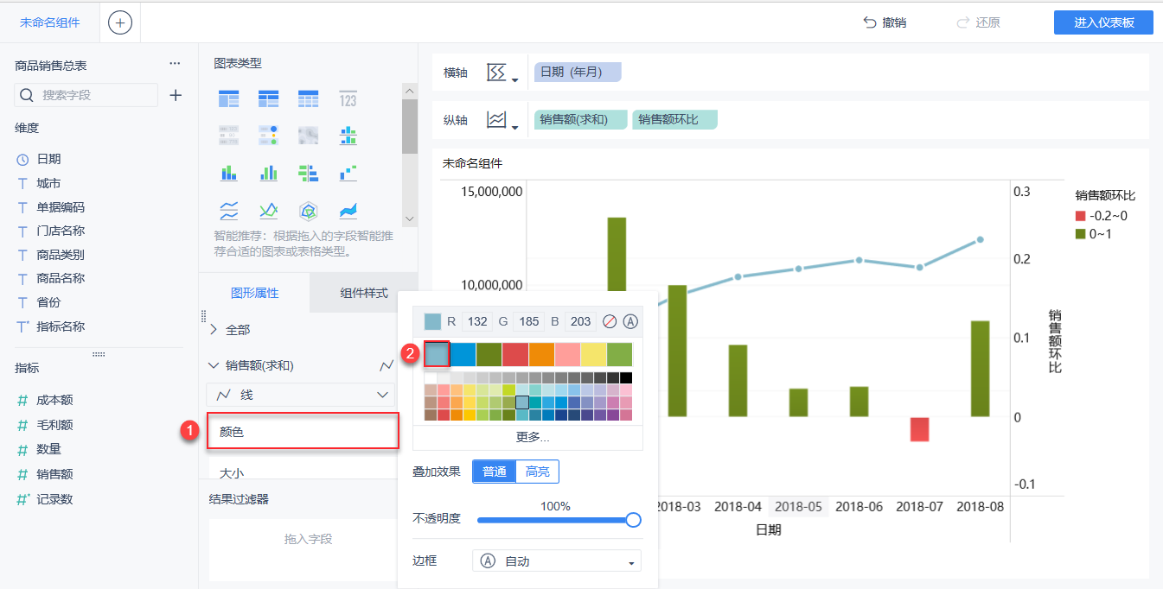Pick the bright blue preset color swatch
The height and width of the screenshot is (589, 1163).
click(x=463, y=354)
